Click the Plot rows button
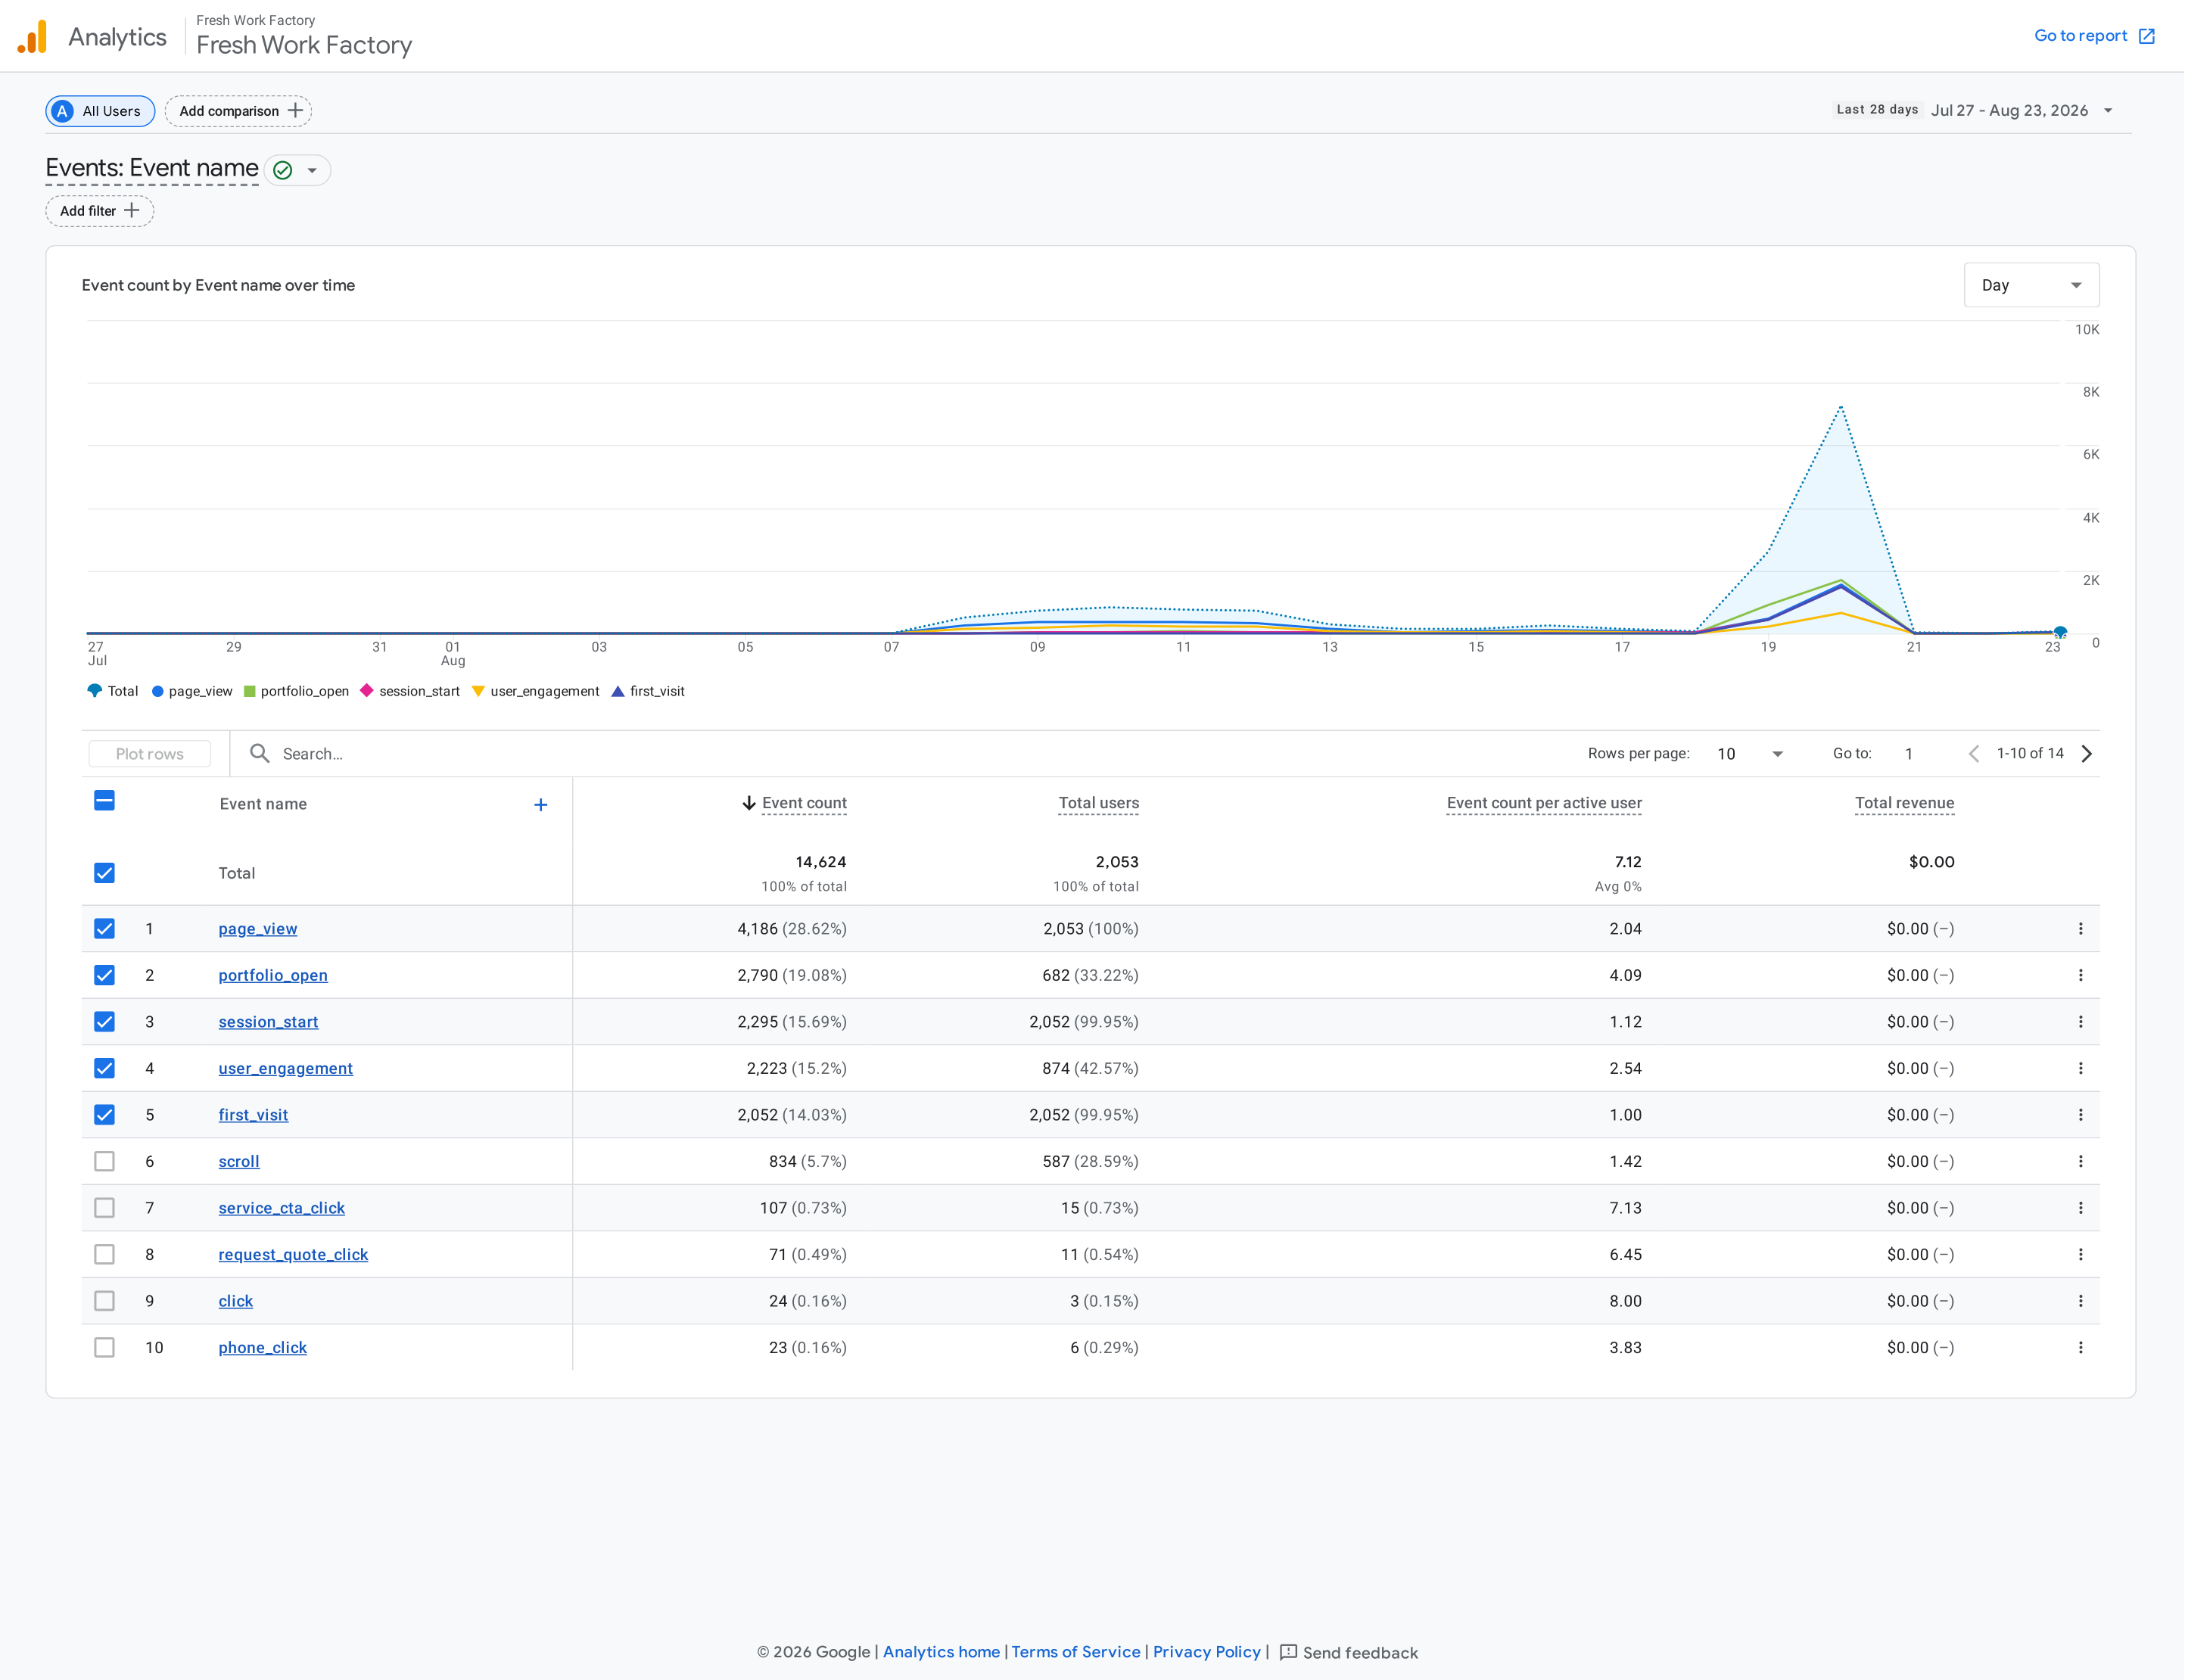 tap(149, 754)
